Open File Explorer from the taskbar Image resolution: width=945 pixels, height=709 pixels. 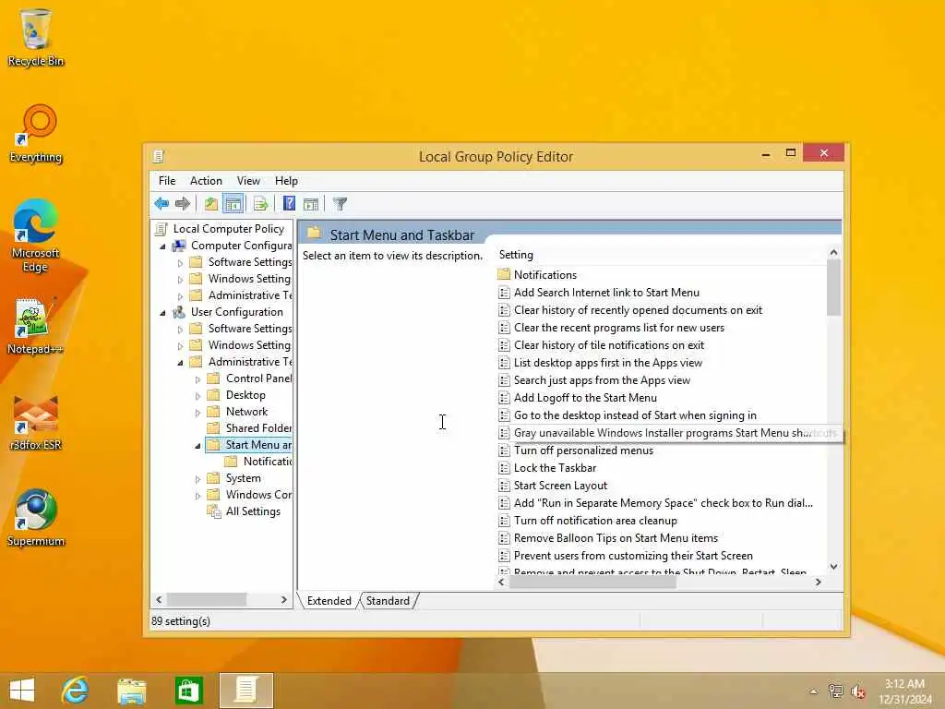click(131, 691)
